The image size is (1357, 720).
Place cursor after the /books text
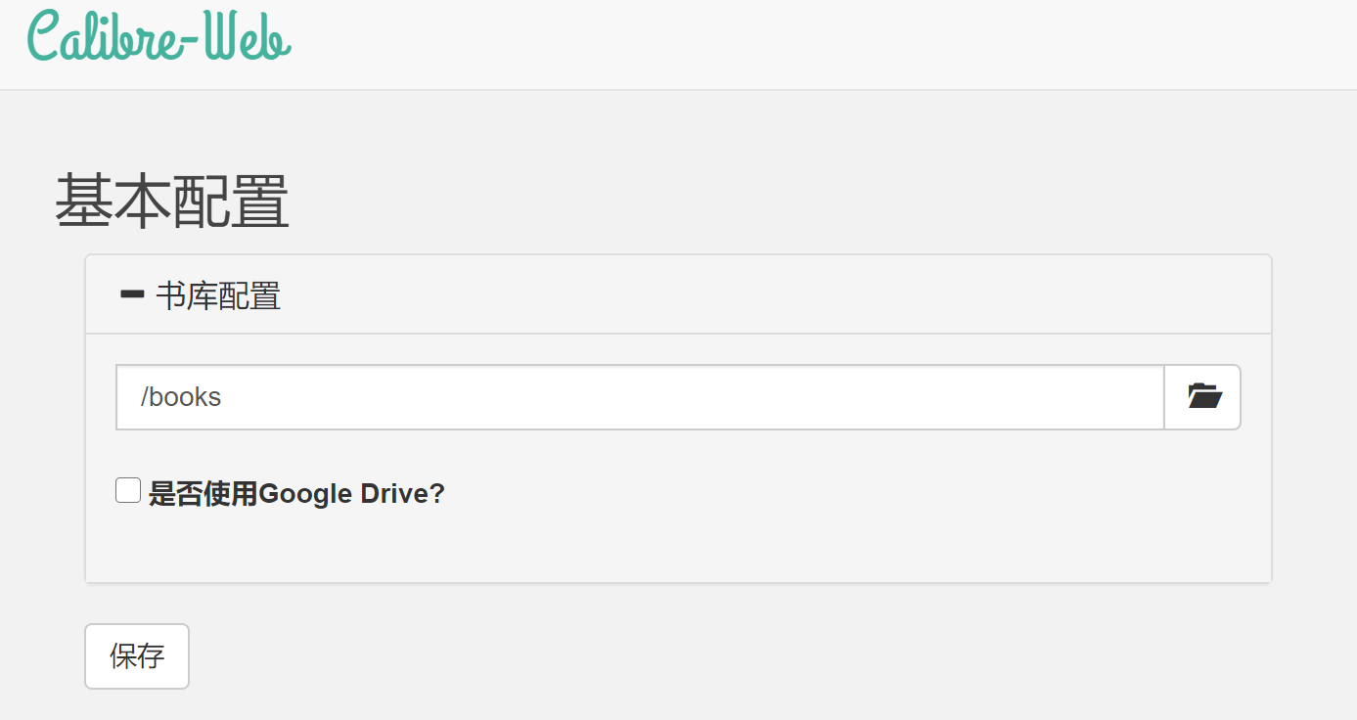224,397
